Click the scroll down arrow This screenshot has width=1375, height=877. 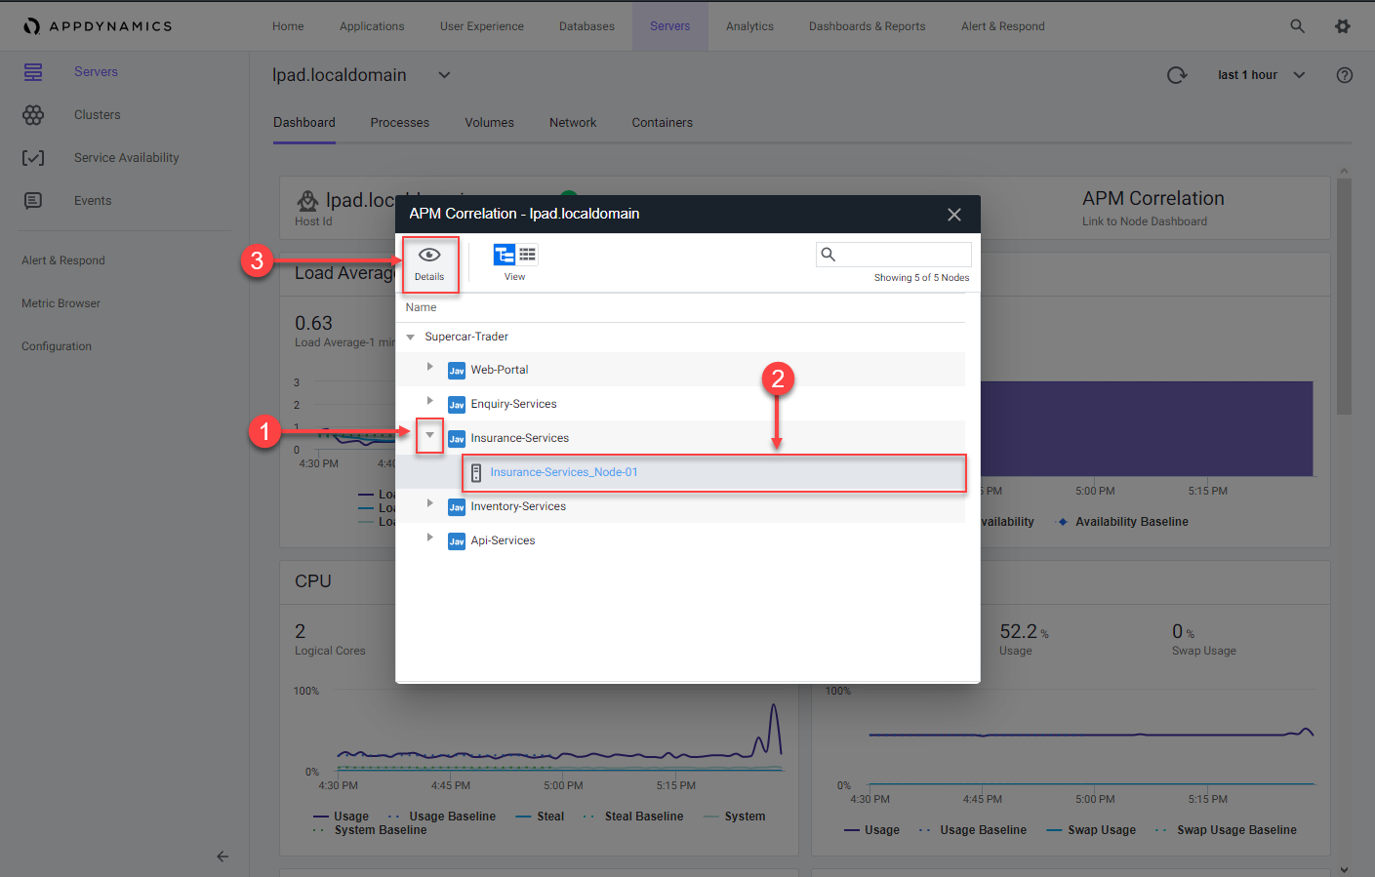tap(1344, 869)
